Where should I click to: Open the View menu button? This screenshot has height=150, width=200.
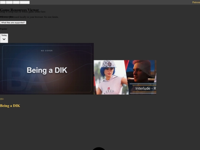tap(9, 3)
